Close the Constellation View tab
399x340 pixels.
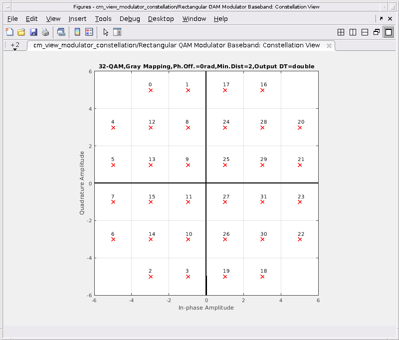pyautogui.click(x=329, y=46)
